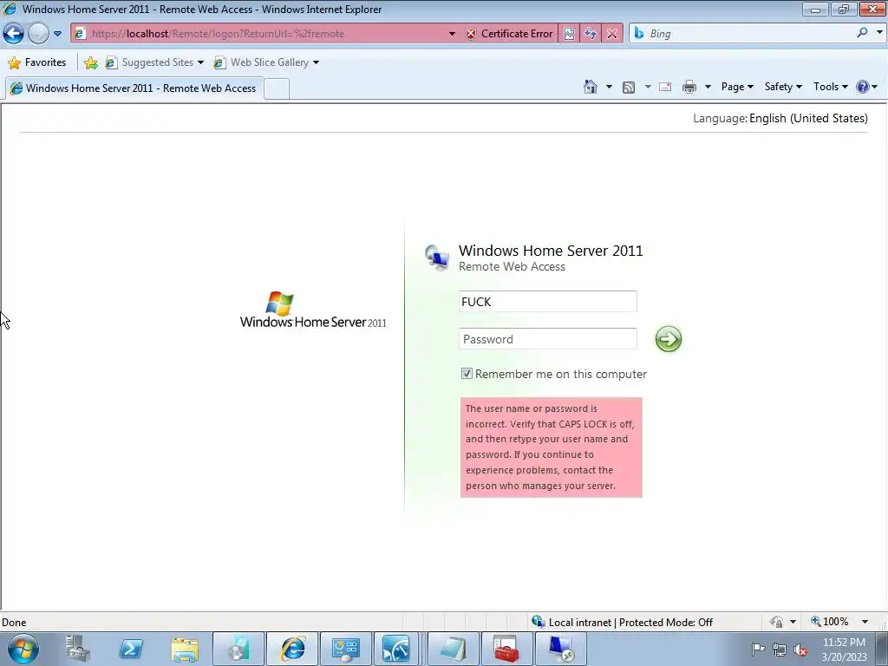Expand the Feeds dropdown arrow
Viewport: 888px width, 666px height.
[x=648, y=87]
